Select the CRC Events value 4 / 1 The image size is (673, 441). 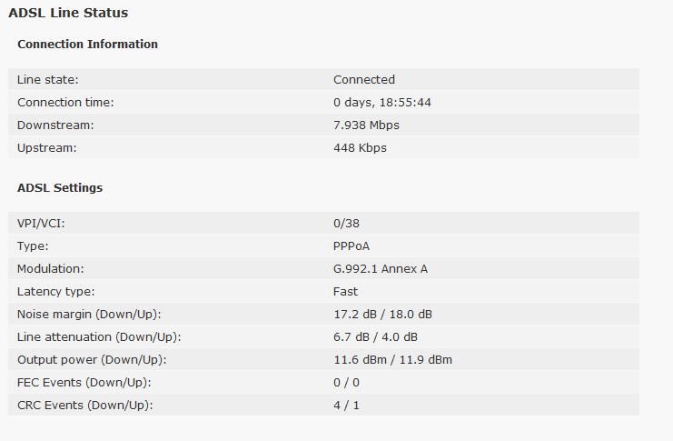click(346, 406)
